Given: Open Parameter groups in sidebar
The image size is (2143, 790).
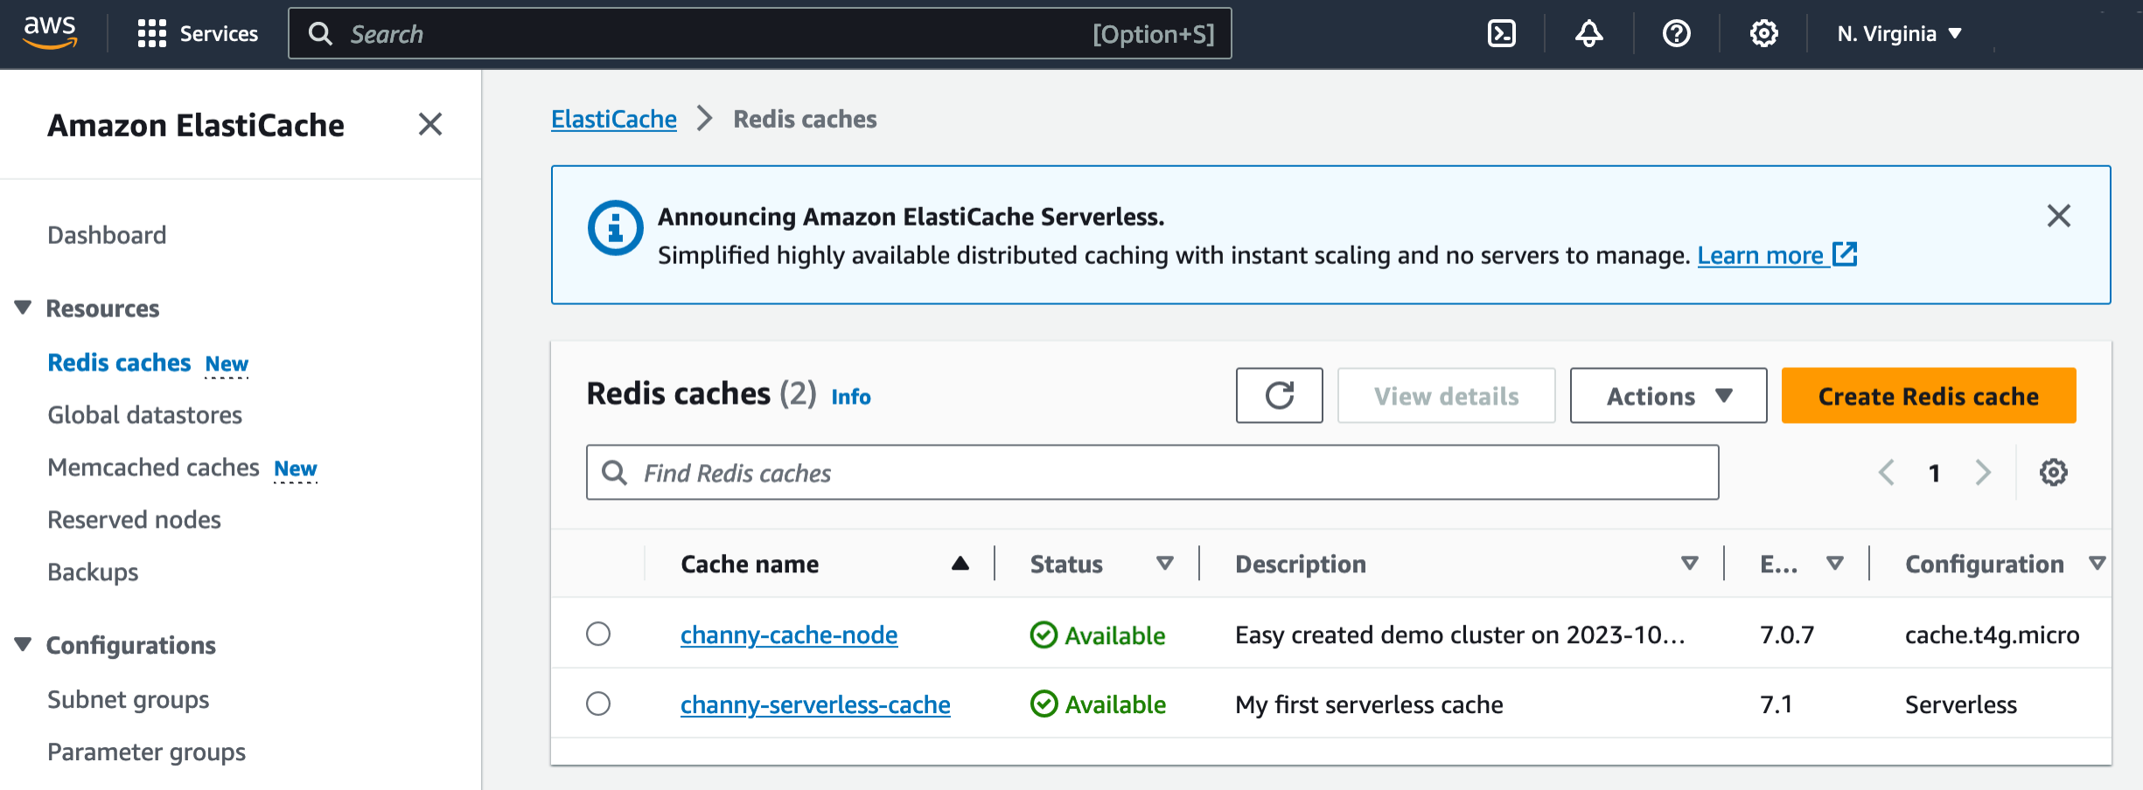Looking at the screenshot, I should pos(146,752).
